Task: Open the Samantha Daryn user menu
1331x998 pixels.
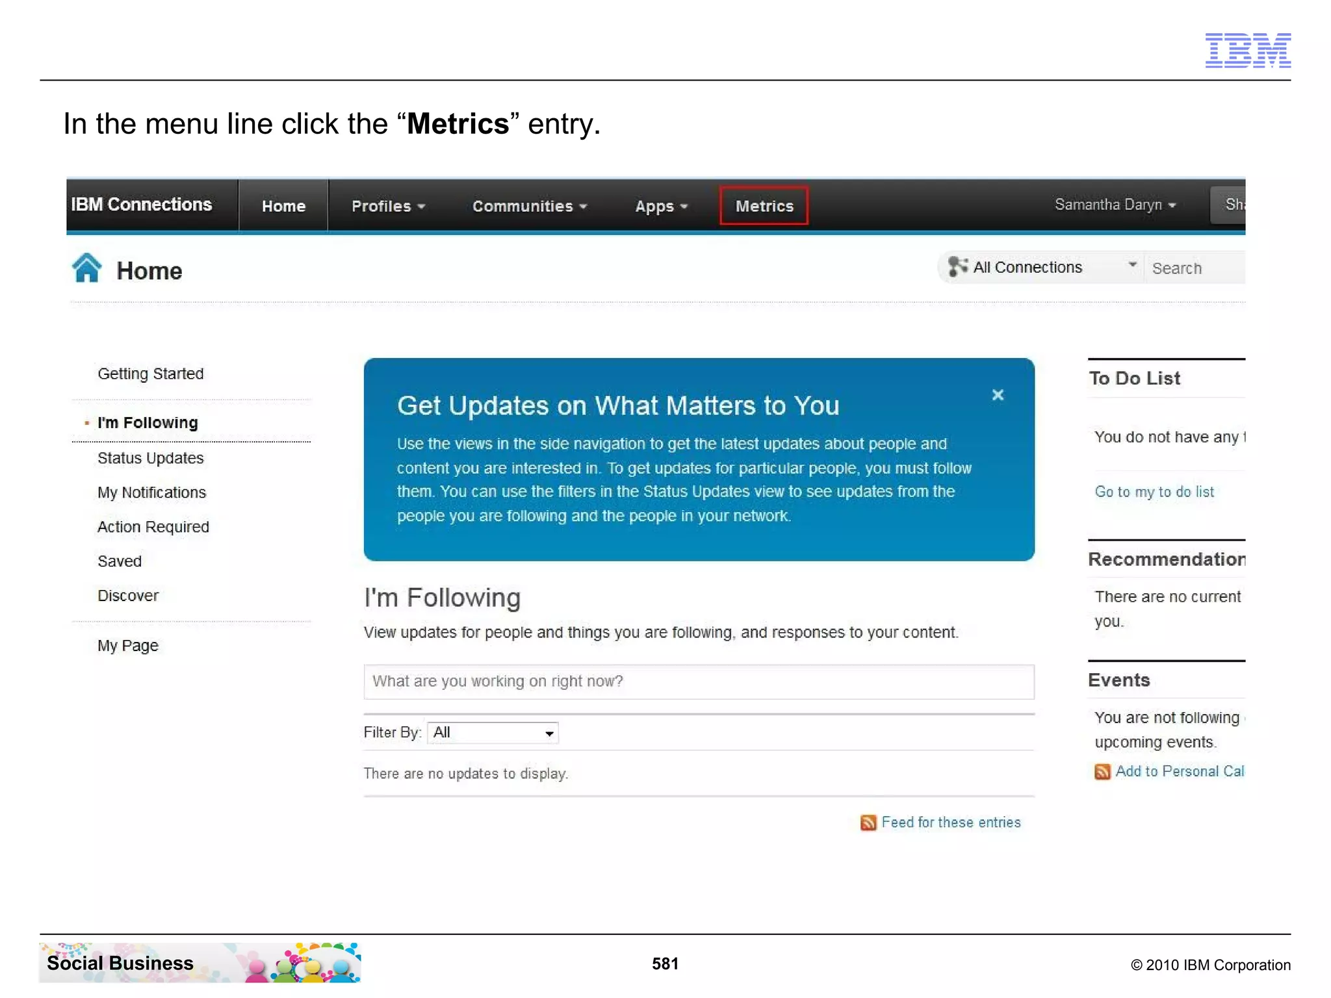Action: click(1115, 205)
